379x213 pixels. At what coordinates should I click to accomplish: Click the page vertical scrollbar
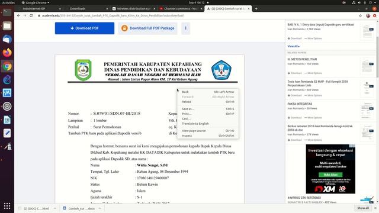(x=377, y=57)
